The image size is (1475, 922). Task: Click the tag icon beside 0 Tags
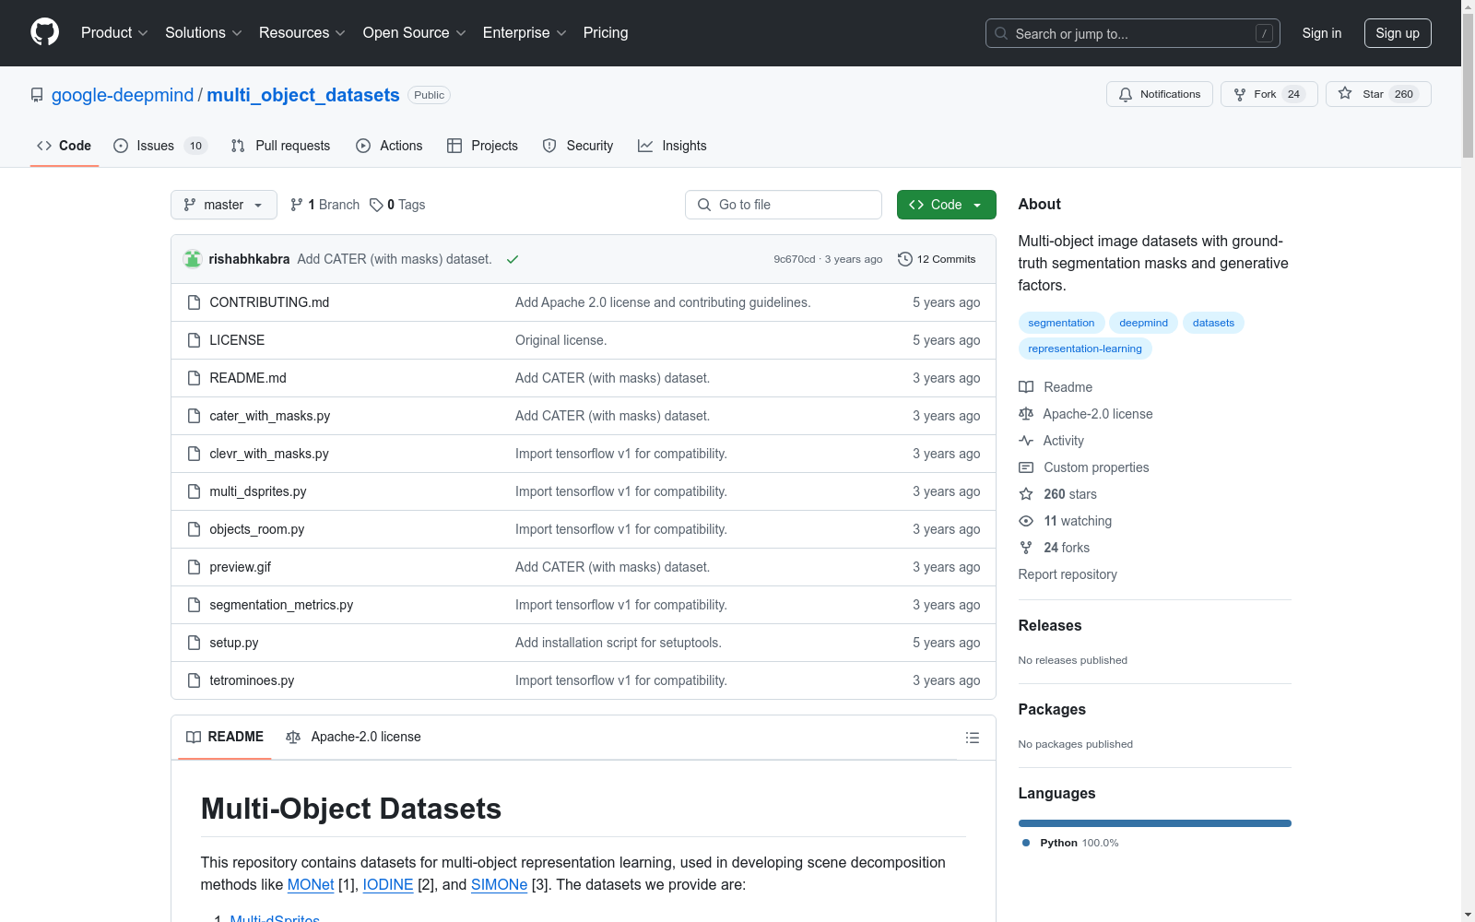(x=376, y=205)
